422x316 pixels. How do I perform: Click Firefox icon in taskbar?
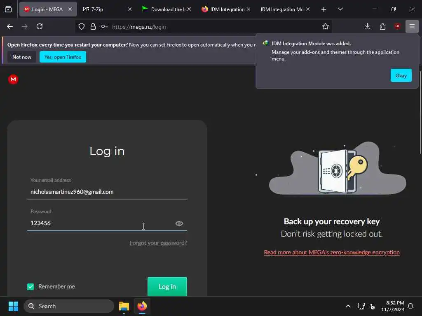pyautogui.click(x=142, y=306)
